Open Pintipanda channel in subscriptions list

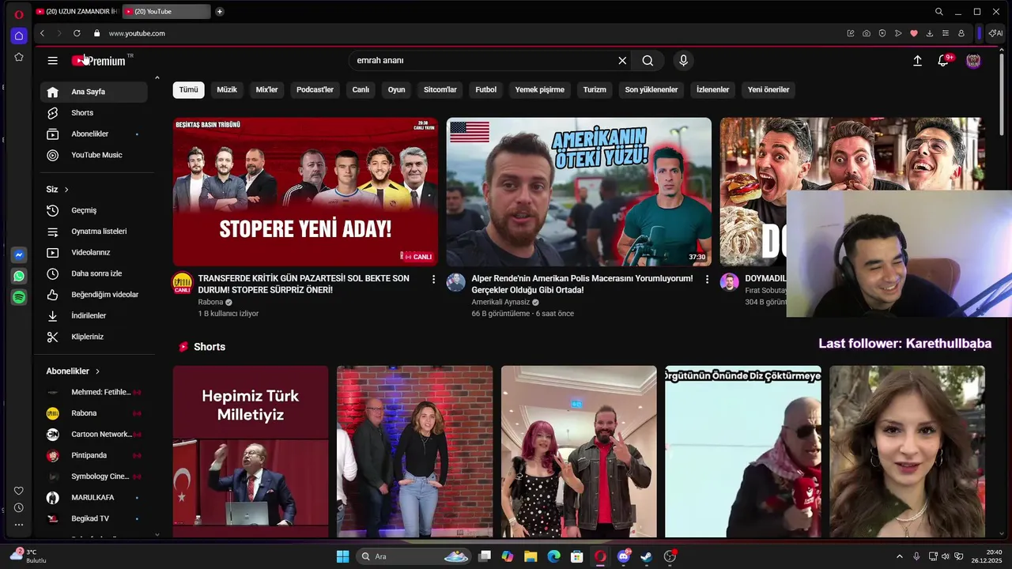pos(94,455)
